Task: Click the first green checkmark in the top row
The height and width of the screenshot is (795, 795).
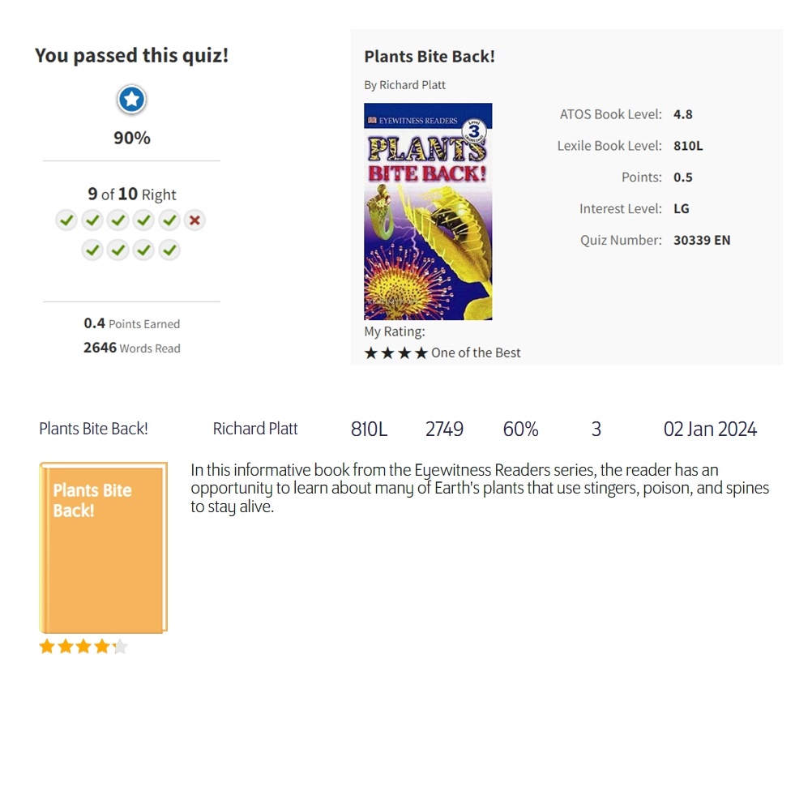Action: coord(66,220)
